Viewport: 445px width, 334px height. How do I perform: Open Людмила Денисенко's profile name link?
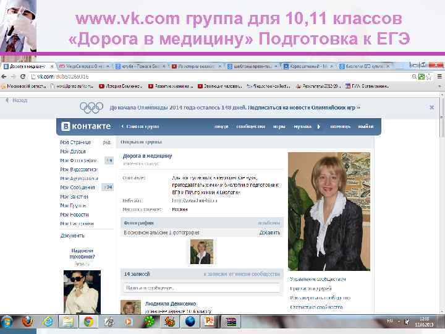tap(171, 304)
